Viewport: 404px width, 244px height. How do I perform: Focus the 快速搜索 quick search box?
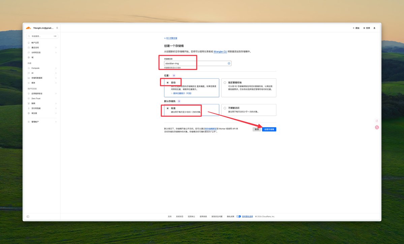[42, 36]
